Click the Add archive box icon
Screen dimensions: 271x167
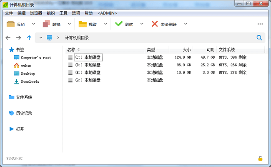click(x=10, y=24)
